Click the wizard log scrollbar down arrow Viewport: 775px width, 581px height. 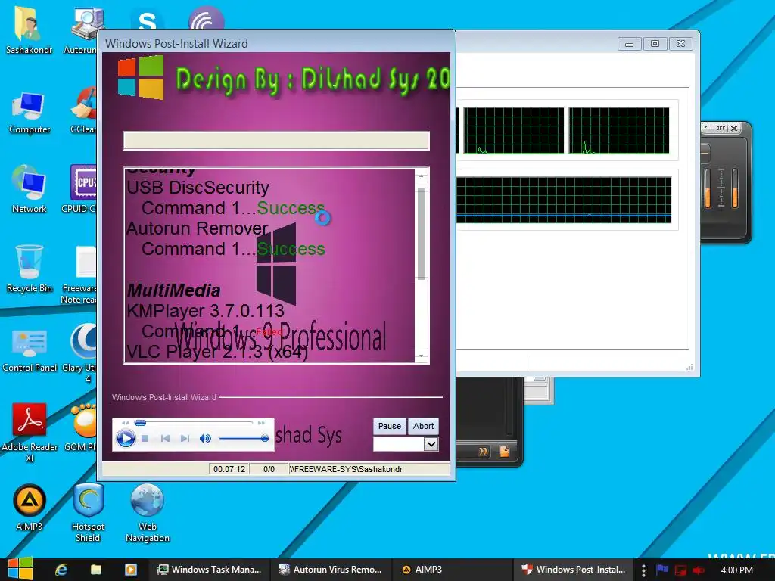tap(421, 356)
